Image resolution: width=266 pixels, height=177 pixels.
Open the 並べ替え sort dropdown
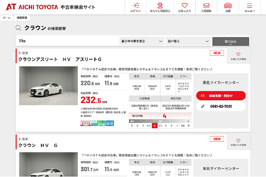click(188, 41)
